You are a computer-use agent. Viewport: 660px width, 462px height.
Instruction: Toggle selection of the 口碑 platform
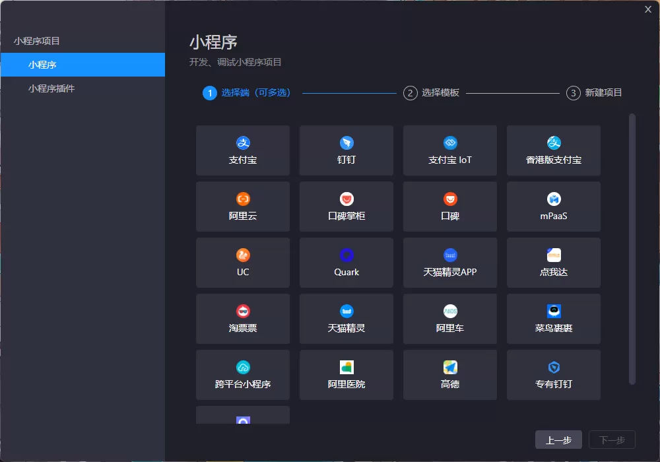click(449, 206)
